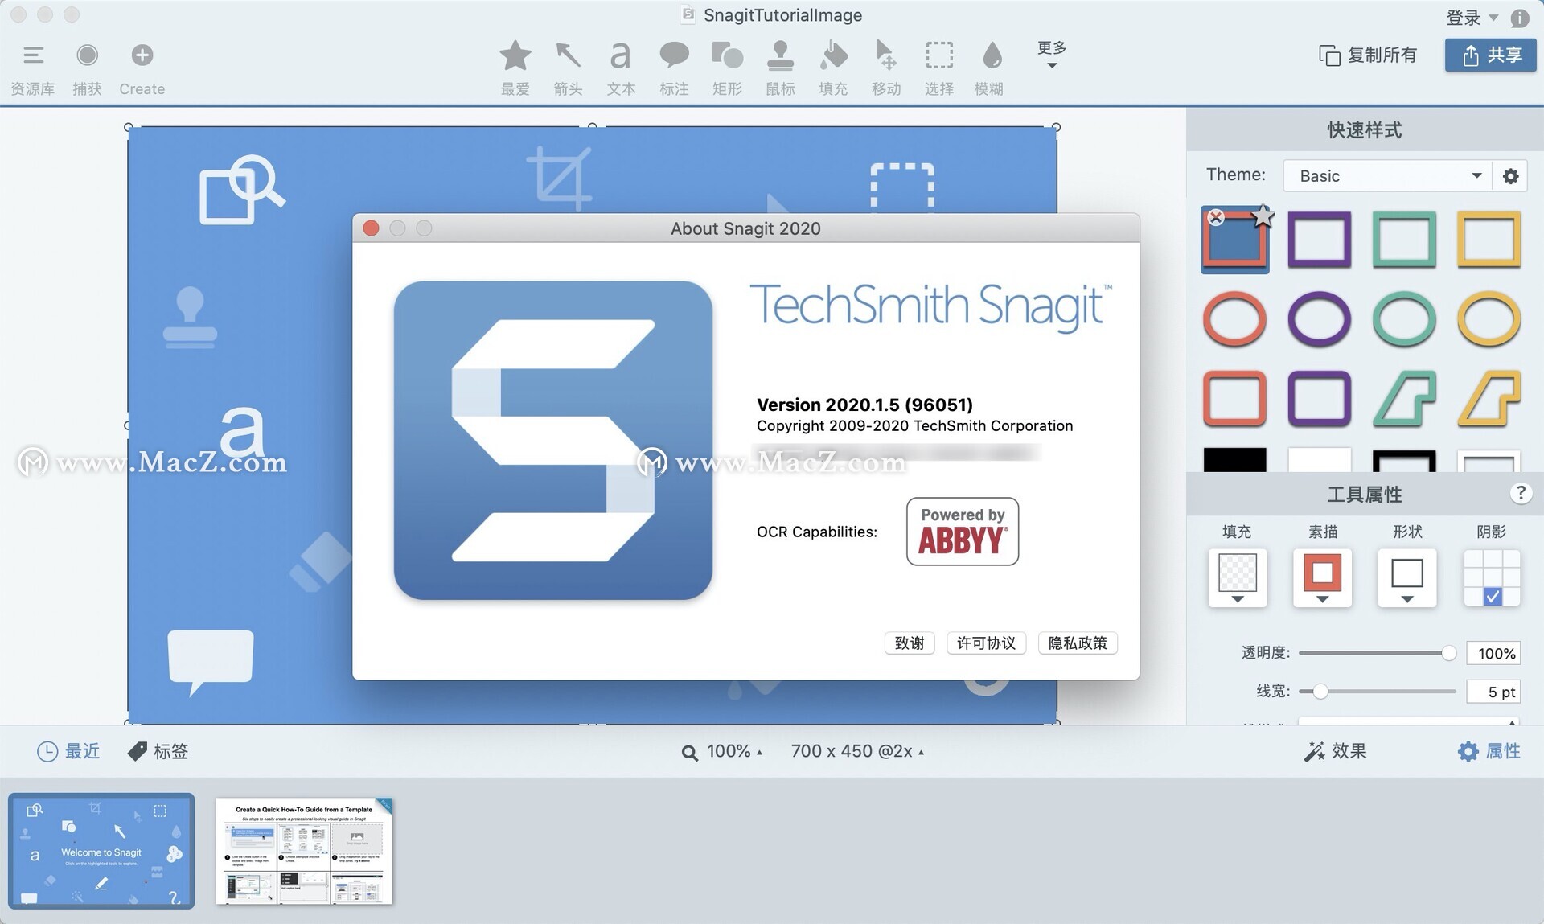1544x924 pixels.
Task: Click the Powered by ABBYY badge
Action: click(x=963, y=531)
